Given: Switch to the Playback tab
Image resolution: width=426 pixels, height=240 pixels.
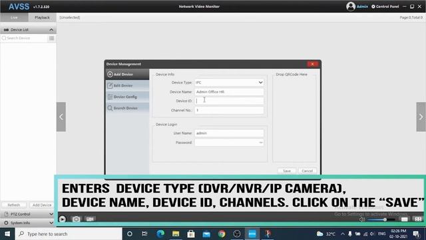Looking at the screenshot, I should click(42, 17).
